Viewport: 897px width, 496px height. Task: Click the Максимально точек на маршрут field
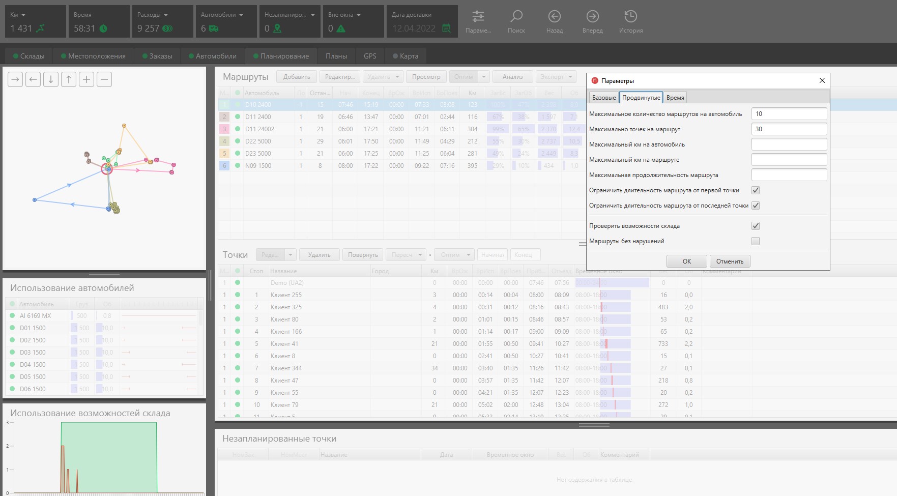coord(789,129)
